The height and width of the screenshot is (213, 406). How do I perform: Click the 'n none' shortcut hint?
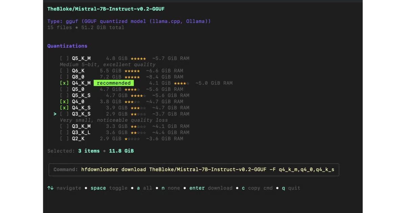tap(171, 188)
